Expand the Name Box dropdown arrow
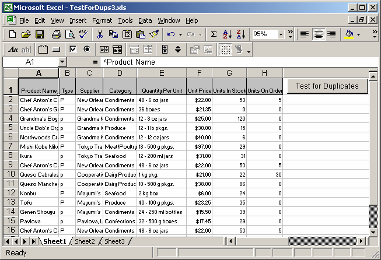This screenshot has width=381, height=260. [x=62, y=62]
